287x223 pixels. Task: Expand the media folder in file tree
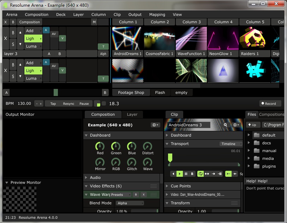click(x=249, y=158)
